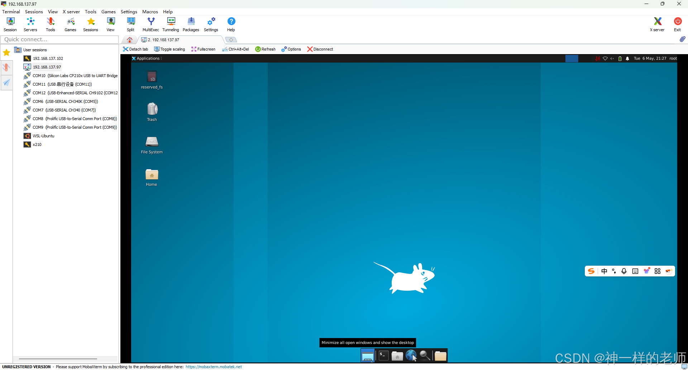Open the Games toolbar icon
This screenshot has width=688, height=370.
pyautogui.click(x=71, y=24)
